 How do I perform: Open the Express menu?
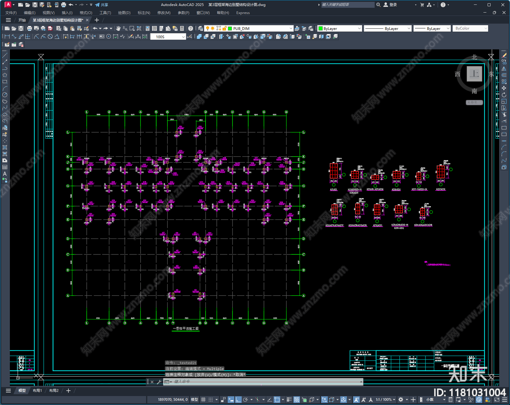pyautogui.click(x=243, y=13)
